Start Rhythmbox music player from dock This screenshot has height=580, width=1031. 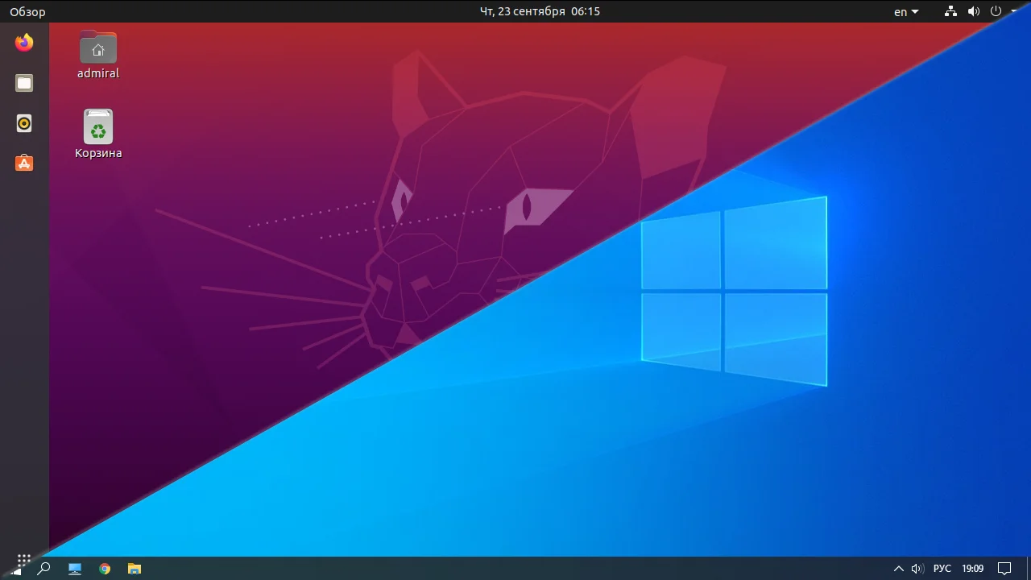click(x=24, y=123)
